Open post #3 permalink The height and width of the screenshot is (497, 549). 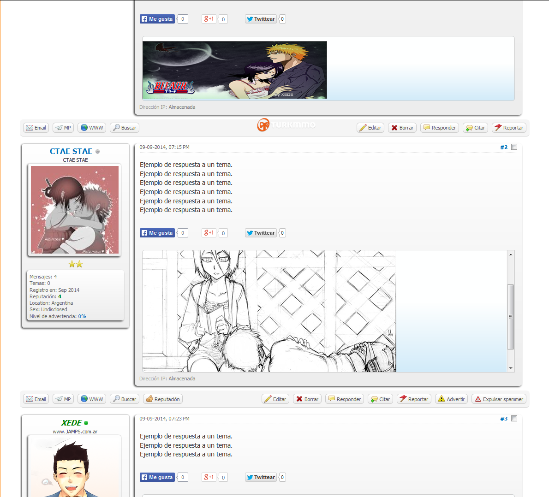(504, 419)
